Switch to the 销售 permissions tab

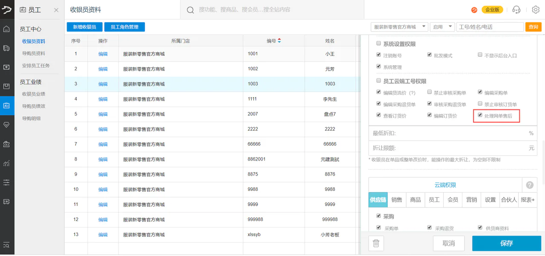[397, 199]
